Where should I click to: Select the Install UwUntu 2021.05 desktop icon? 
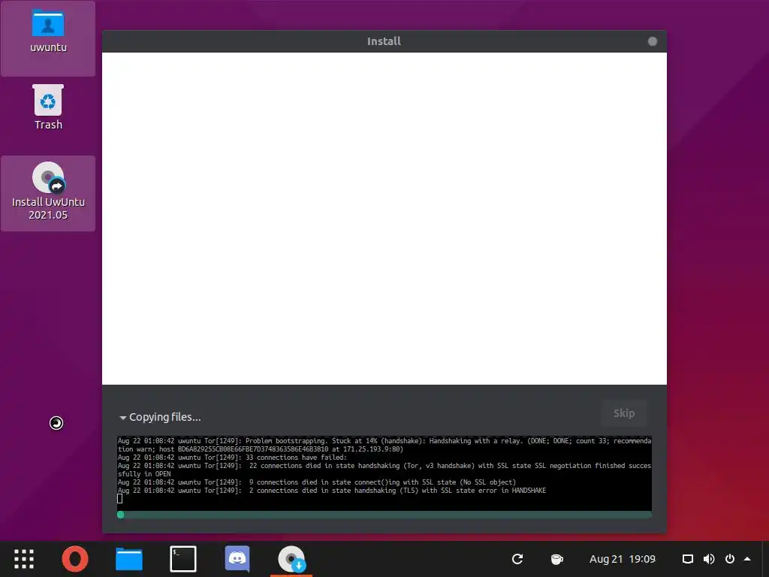(48, 193)
